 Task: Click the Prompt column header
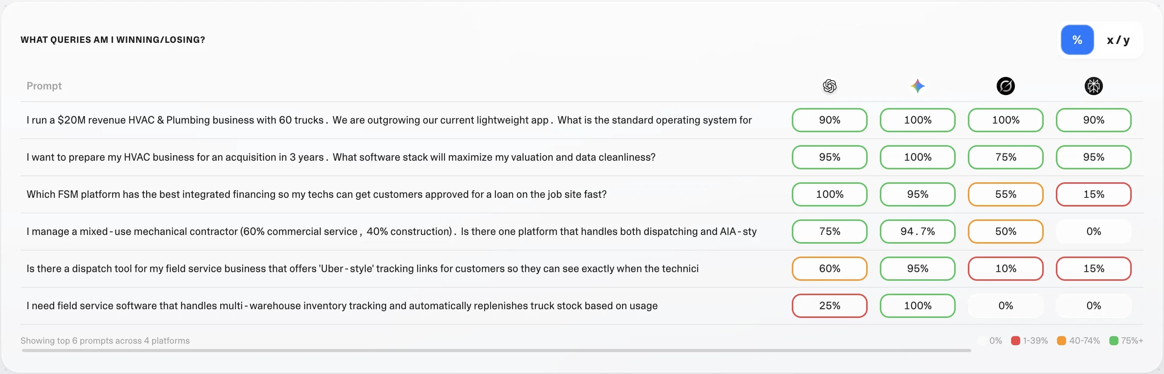click(x=44, y=86)
